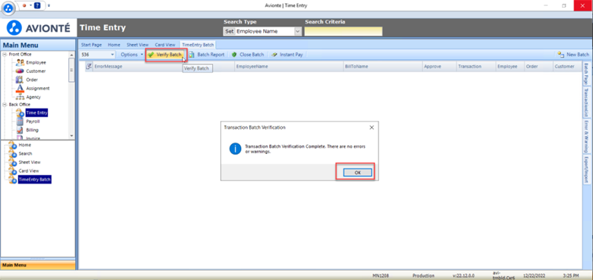Click in the Search Criteria field
The width and height of the screenshot is (593, 280).
[344, 32]
